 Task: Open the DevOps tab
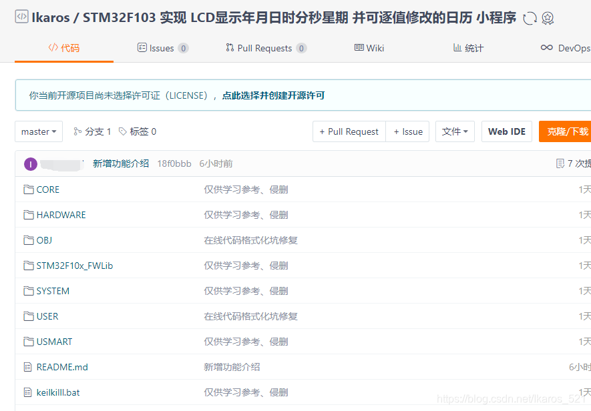[566, 48]
